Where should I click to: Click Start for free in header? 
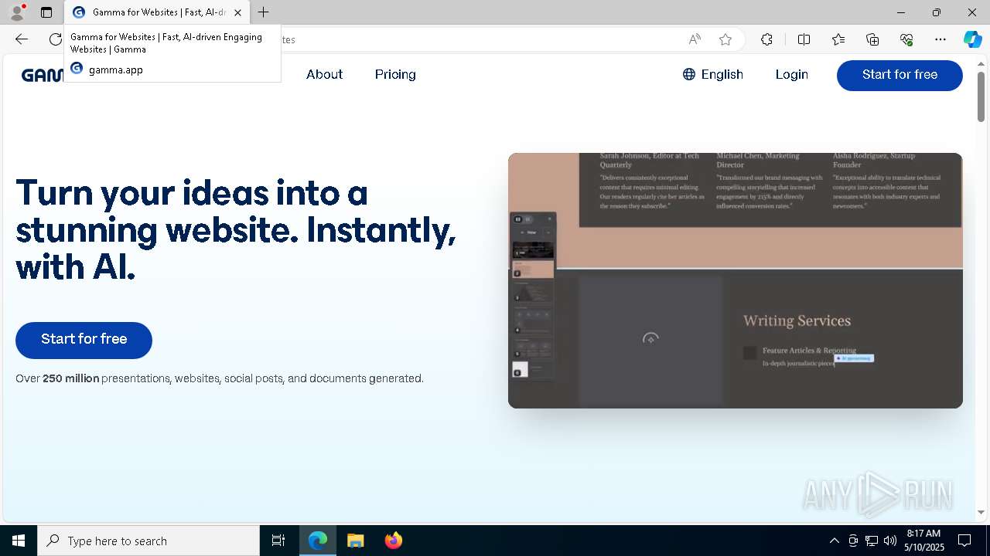900,75
